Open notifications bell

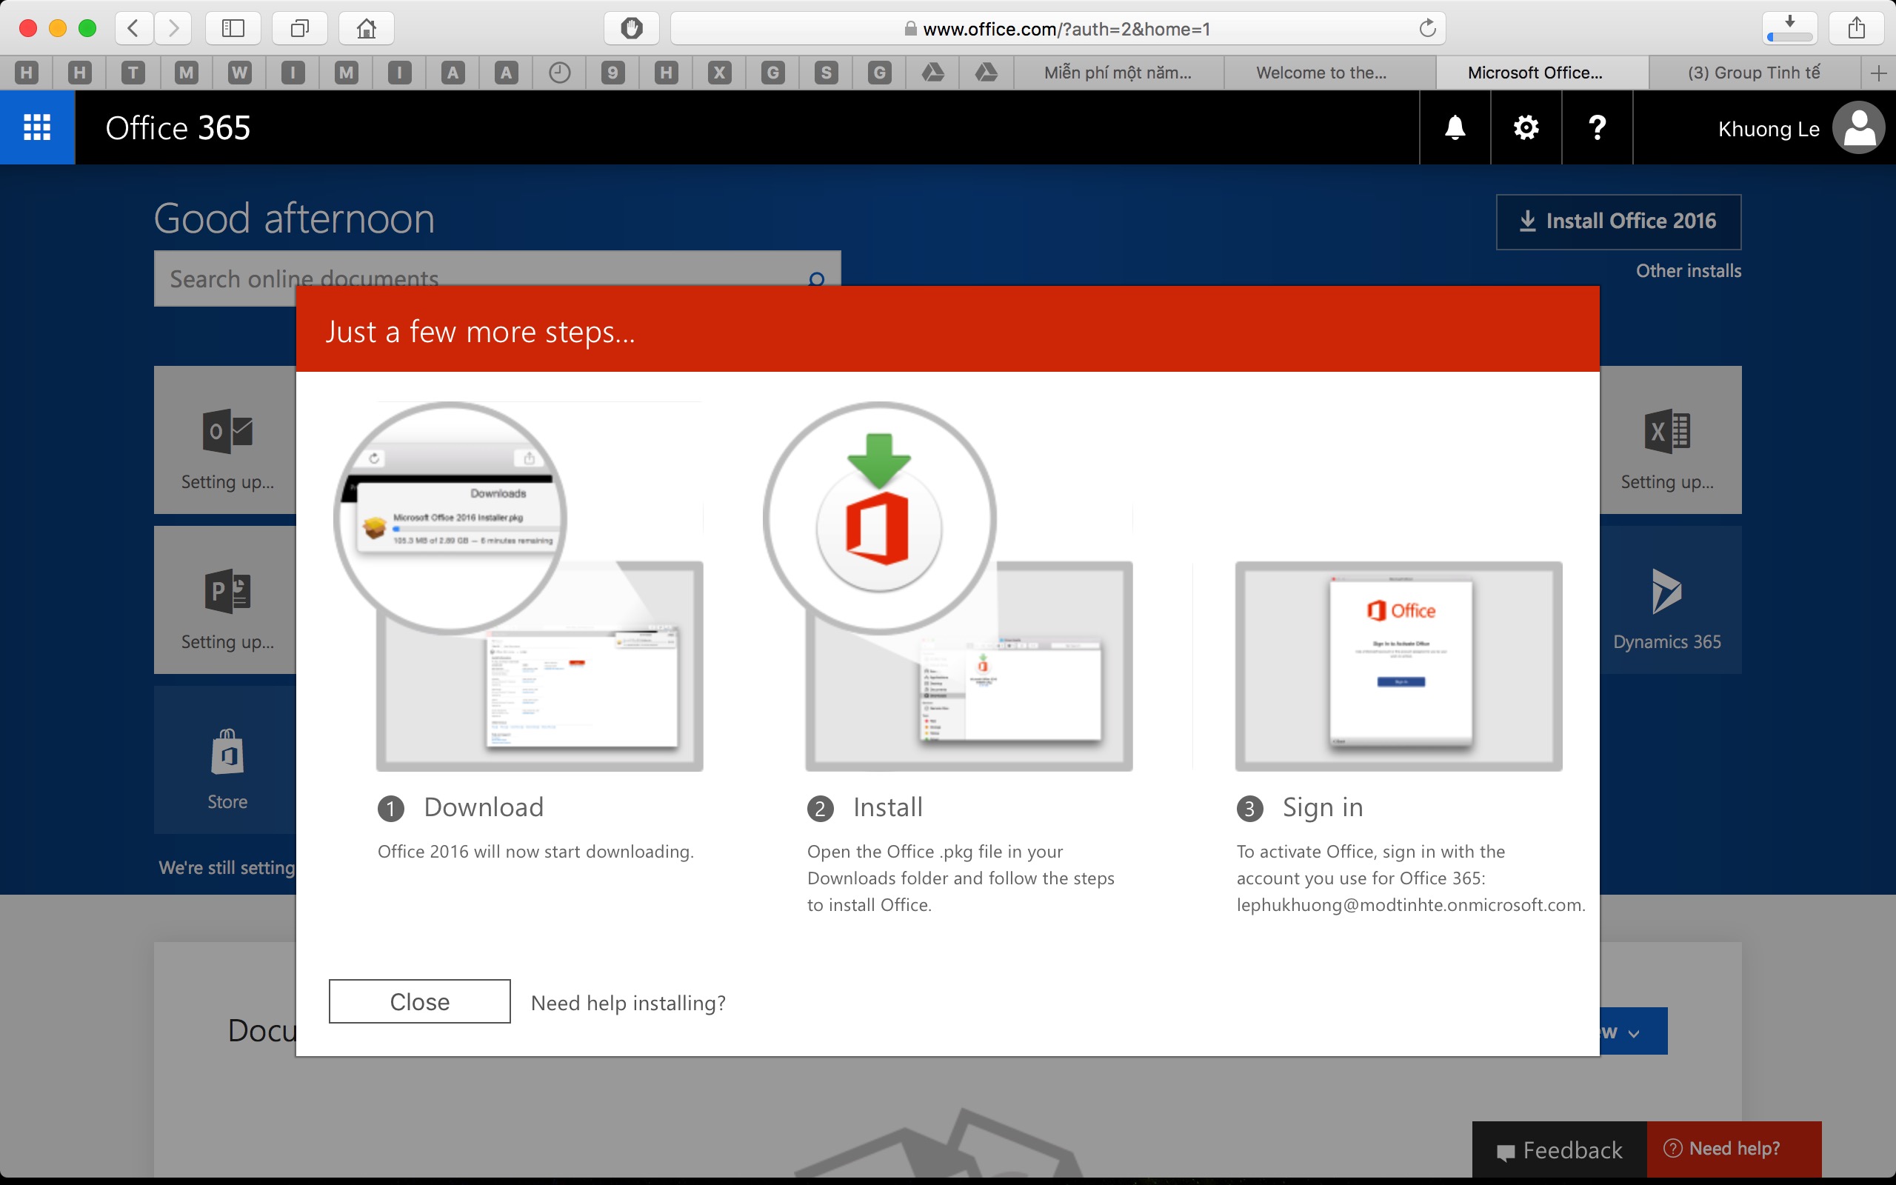tap(1455, 127)
